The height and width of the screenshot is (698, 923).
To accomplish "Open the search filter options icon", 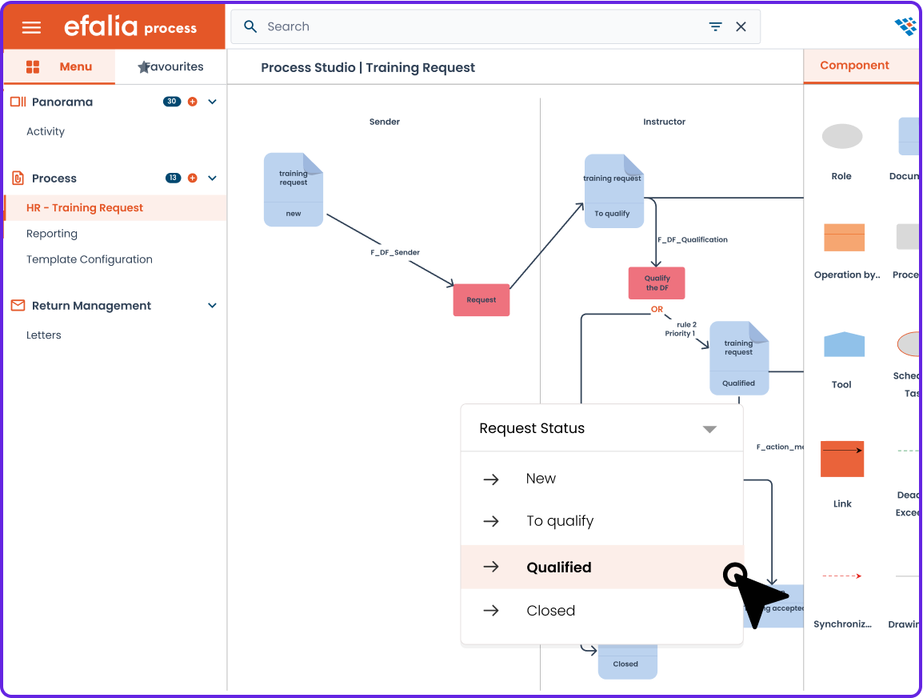I will (x=715, y=26).
